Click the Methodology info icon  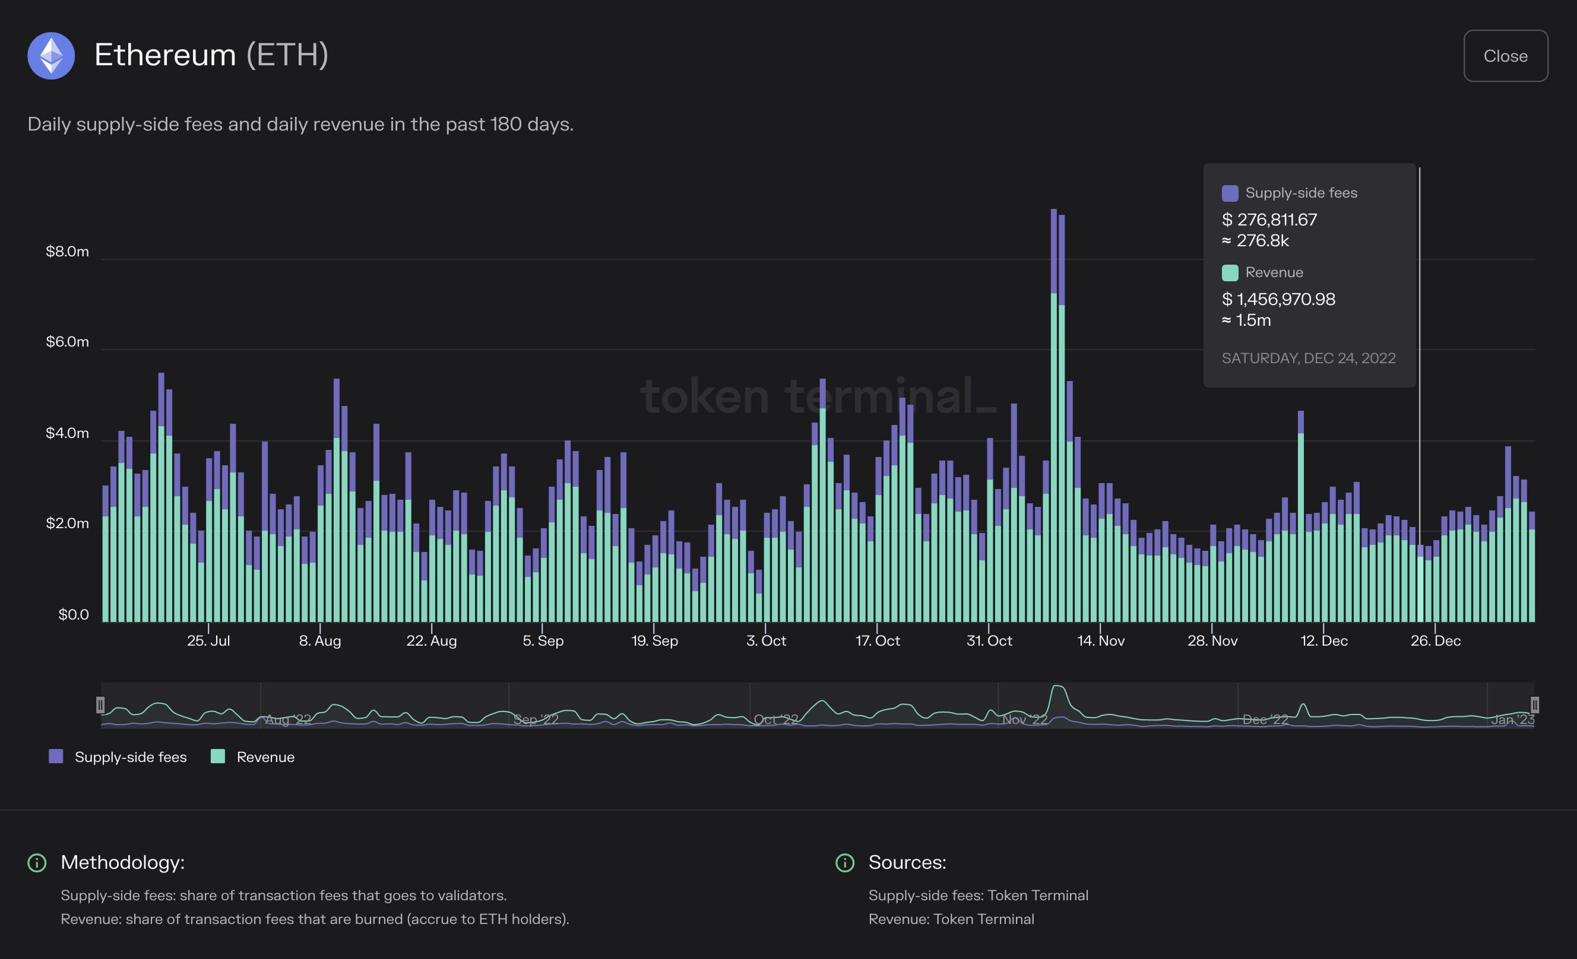coord(37,862)
